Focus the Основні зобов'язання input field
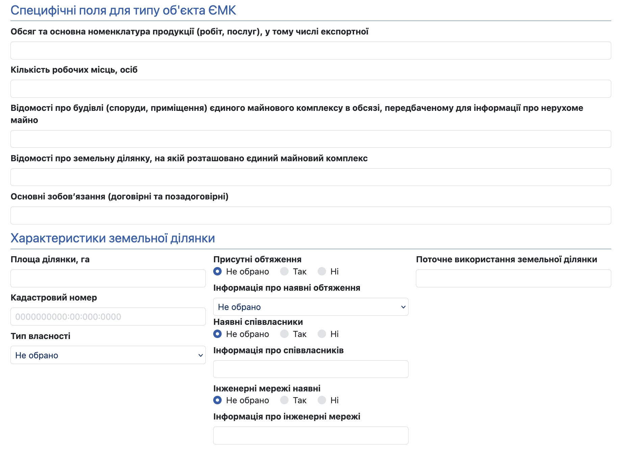This screenshot has height=457, width=619. point(311,215)
